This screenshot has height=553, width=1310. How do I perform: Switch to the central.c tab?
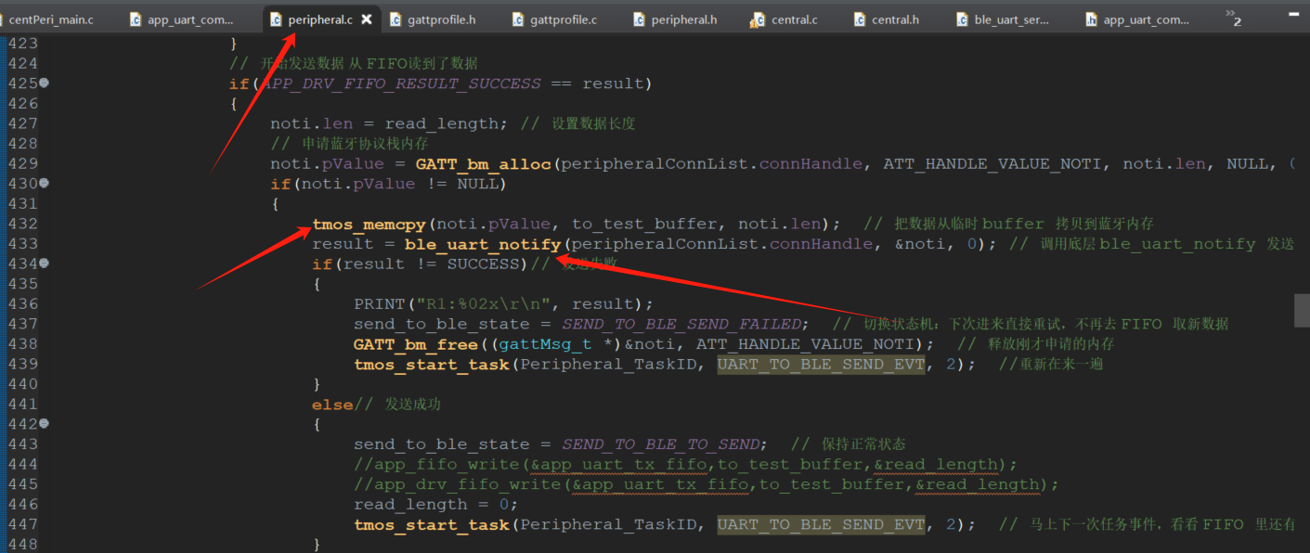coord(785,19)
